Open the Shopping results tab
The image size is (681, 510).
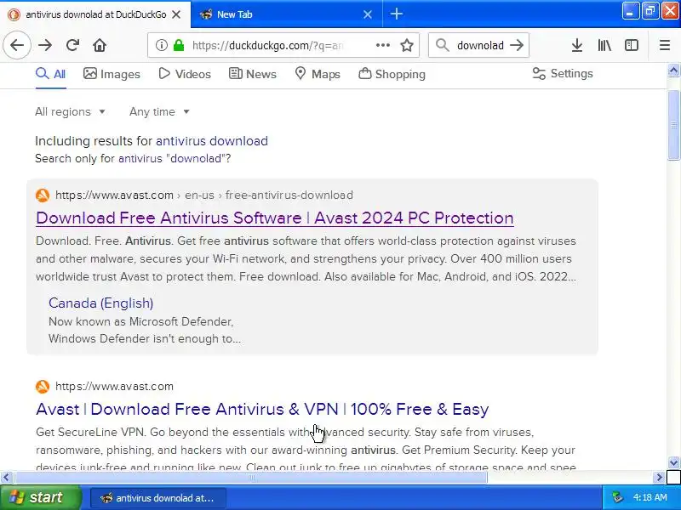click(x=392, y=74)
